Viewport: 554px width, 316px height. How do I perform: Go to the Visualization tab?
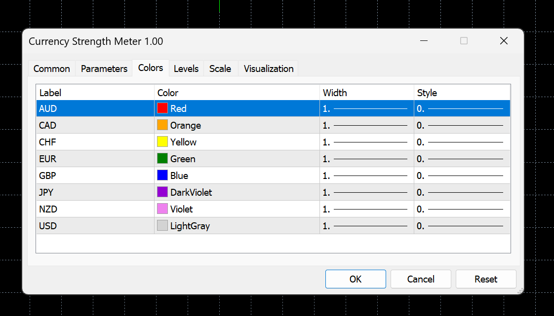269,69
